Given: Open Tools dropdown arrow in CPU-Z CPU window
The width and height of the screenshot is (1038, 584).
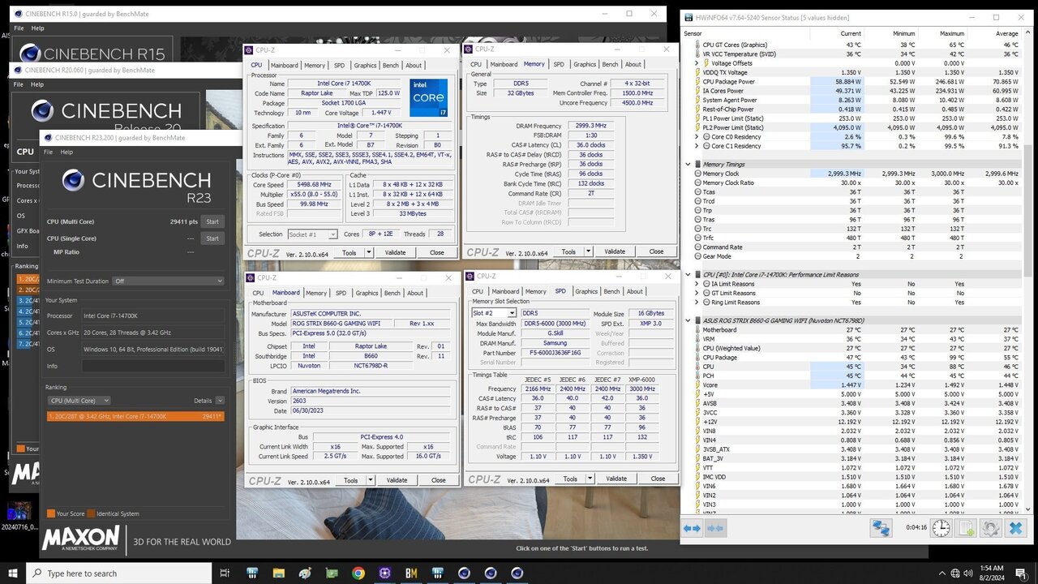Looking at the screenshot, I should pyautogui.click(x=369, y=252).
